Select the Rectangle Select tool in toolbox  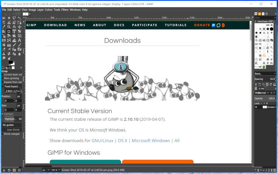(4, 18)
